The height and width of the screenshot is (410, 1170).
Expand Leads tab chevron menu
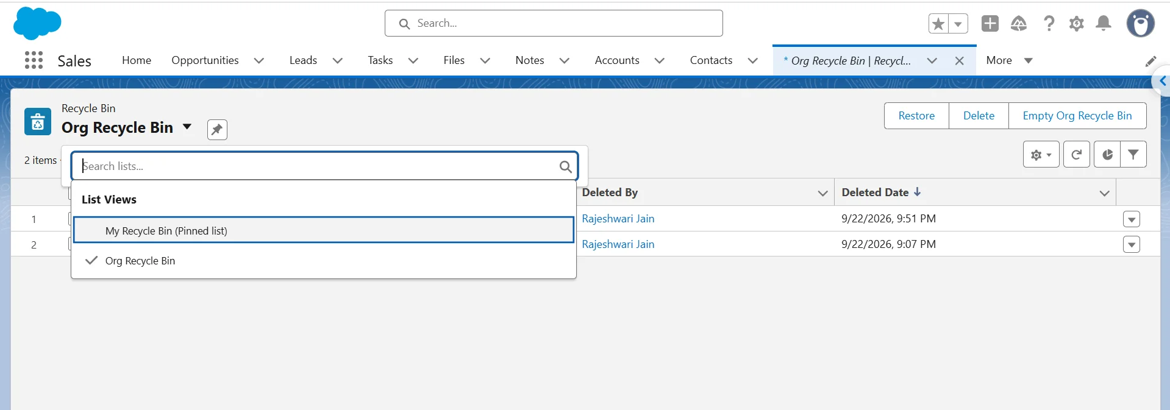click(337, 60)
